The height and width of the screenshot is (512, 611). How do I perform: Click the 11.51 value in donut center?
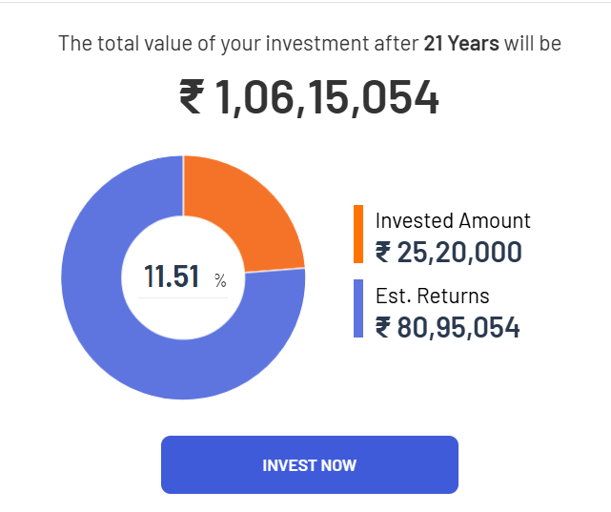(172, 277)
